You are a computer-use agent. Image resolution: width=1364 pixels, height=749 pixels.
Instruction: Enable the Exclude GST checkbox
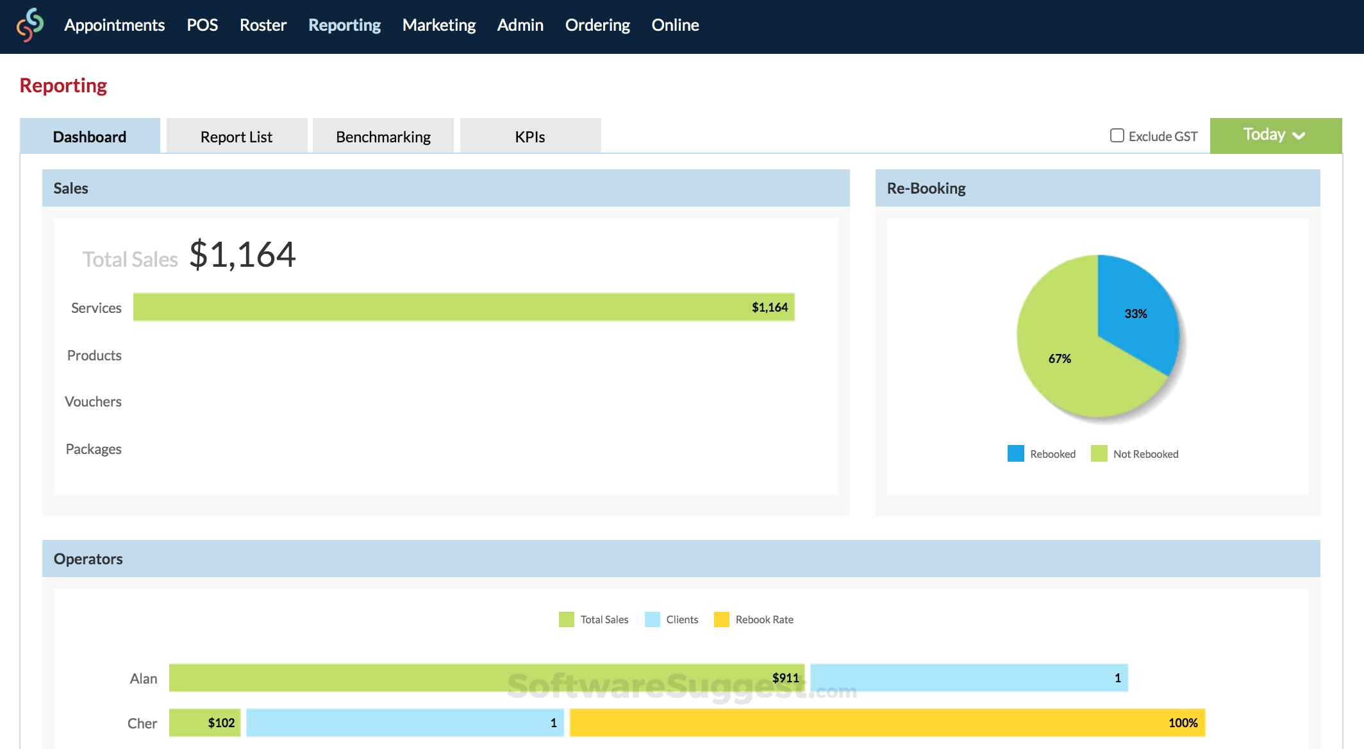click(x=1117, y=135)
